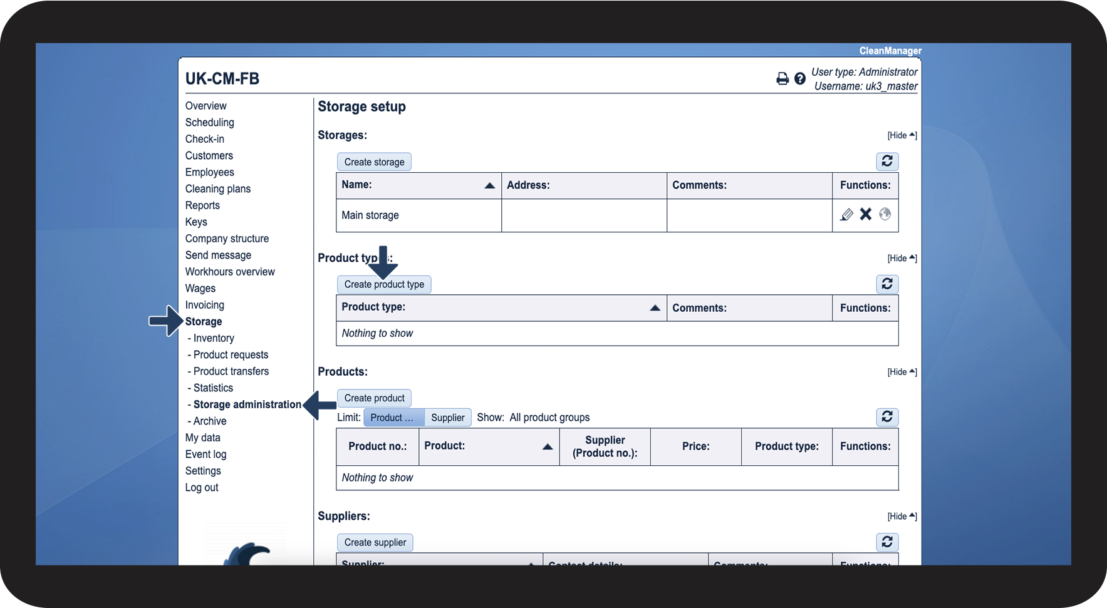Toggle the Supplier limit filter
This screenshot has height=608, width=1107.
click(x=447, y=418)
